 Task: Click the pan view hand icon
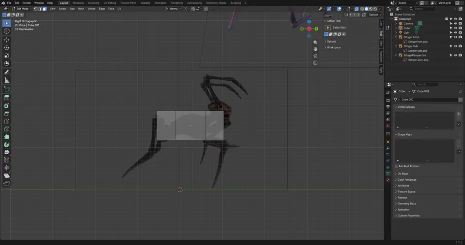coord(315,49)
